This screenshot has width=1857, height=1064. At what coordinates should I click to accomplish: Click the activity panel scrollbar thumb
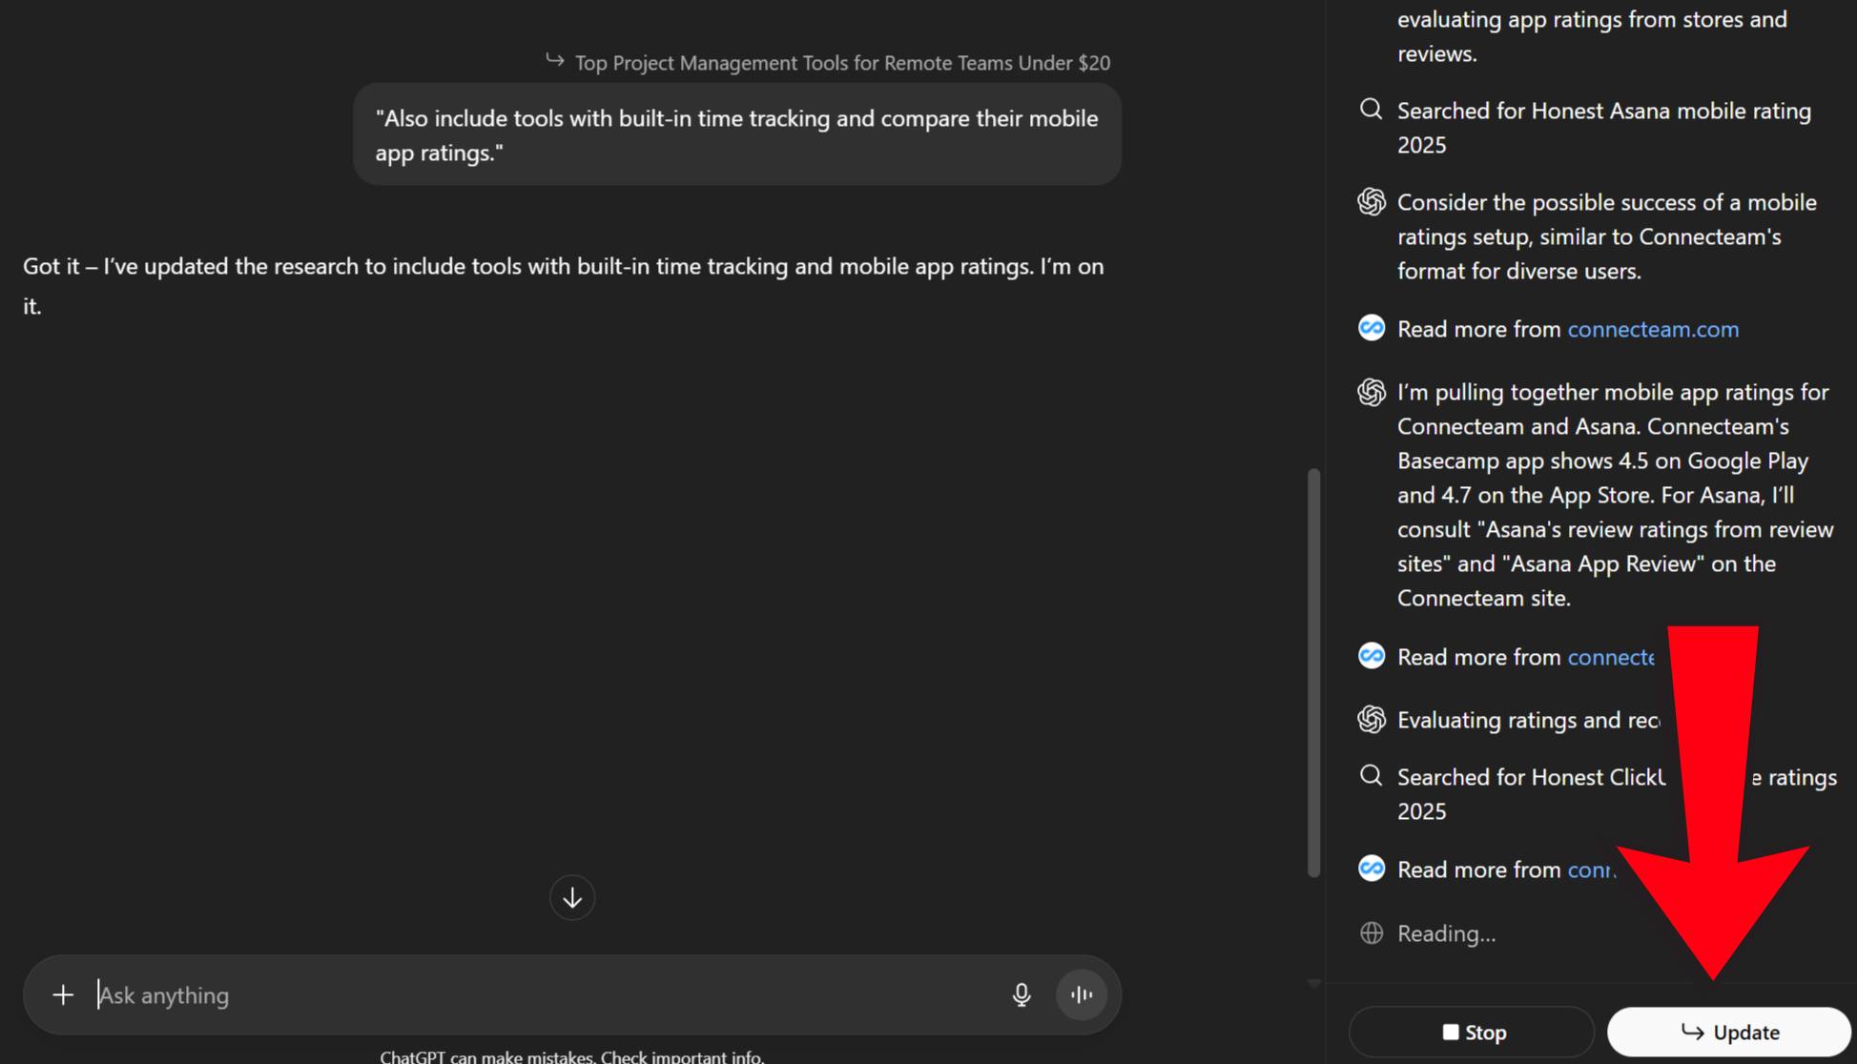[x=1313, y=671]
